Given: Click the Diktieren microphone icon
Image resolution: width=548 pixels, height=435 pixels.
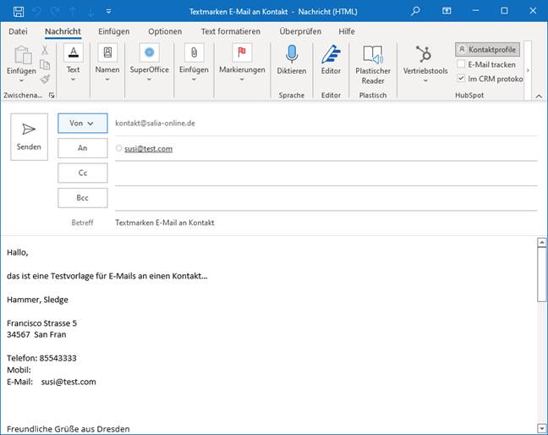Looking at the screenshot, I should coord(291,56).
